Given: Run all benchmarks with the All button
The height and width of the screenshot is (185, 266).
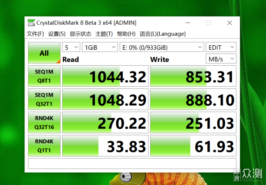Looking at the screenshot, I should (x=44, y=53).
